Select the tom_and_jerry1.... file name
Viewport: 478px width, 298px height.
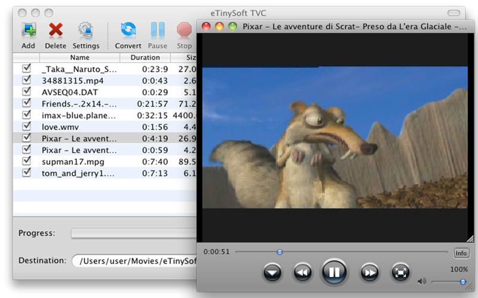click(78, 173)
